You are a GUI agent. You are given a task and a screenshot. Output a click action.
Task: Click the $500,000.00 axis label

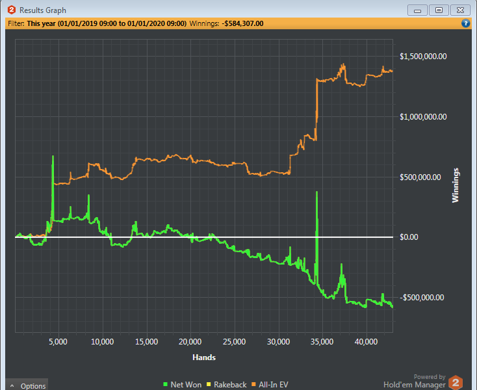point(420,177)
